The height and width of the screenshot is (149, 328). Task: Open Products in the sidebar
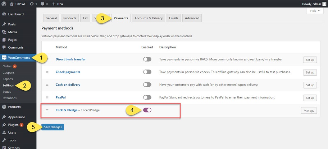pos(18,107)
